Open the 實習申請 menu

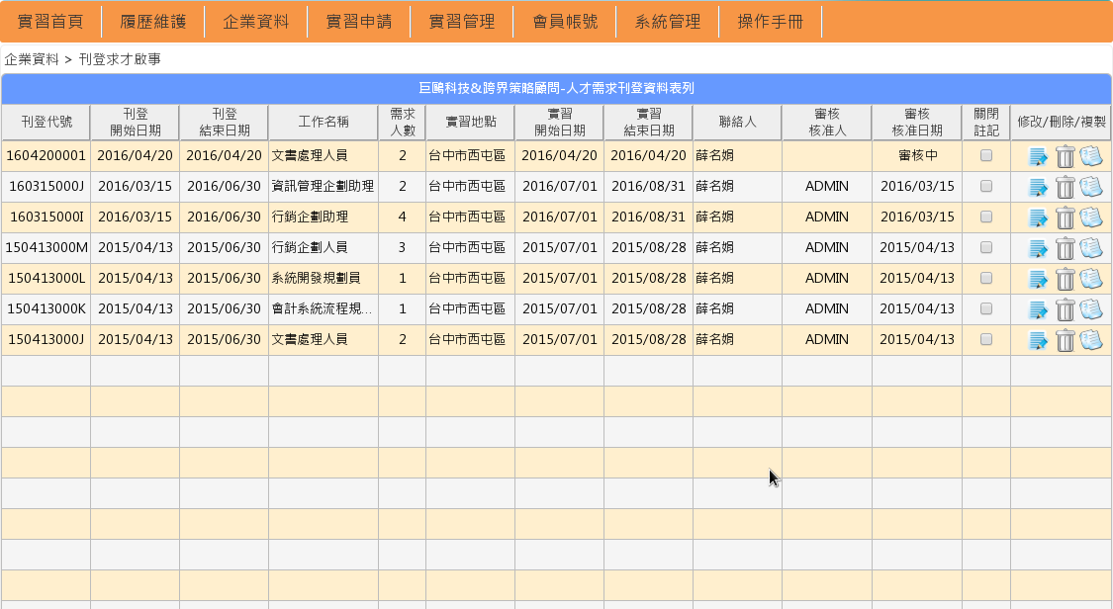359,22
